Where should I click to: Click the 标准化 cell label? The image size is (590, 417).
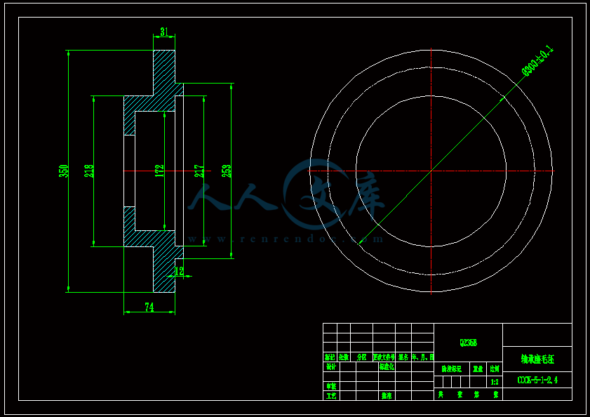click(387, 366)
